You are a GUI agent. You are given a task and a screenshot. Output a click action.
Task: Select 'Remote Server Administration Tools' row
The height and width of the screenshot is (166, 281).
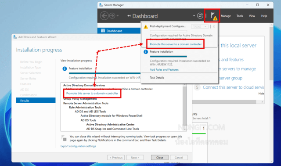[86, 103]
